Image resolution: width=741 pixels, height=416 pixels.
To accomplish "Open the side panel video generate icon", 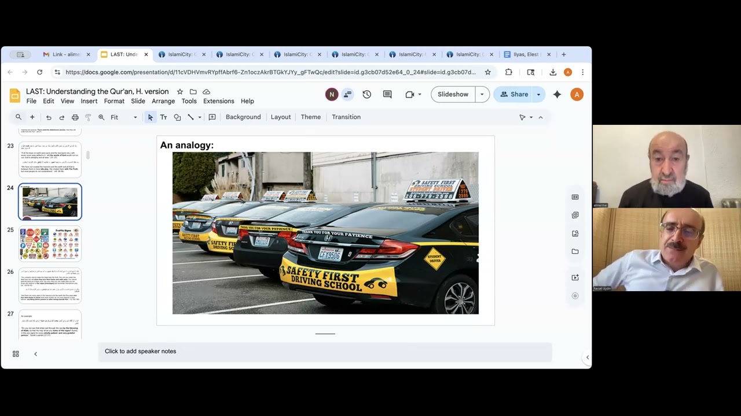I will [x=575, y=277].
